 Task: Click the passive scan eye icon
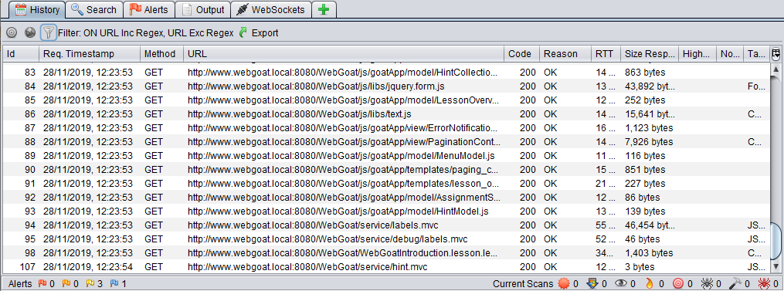[x=620, y=284]
